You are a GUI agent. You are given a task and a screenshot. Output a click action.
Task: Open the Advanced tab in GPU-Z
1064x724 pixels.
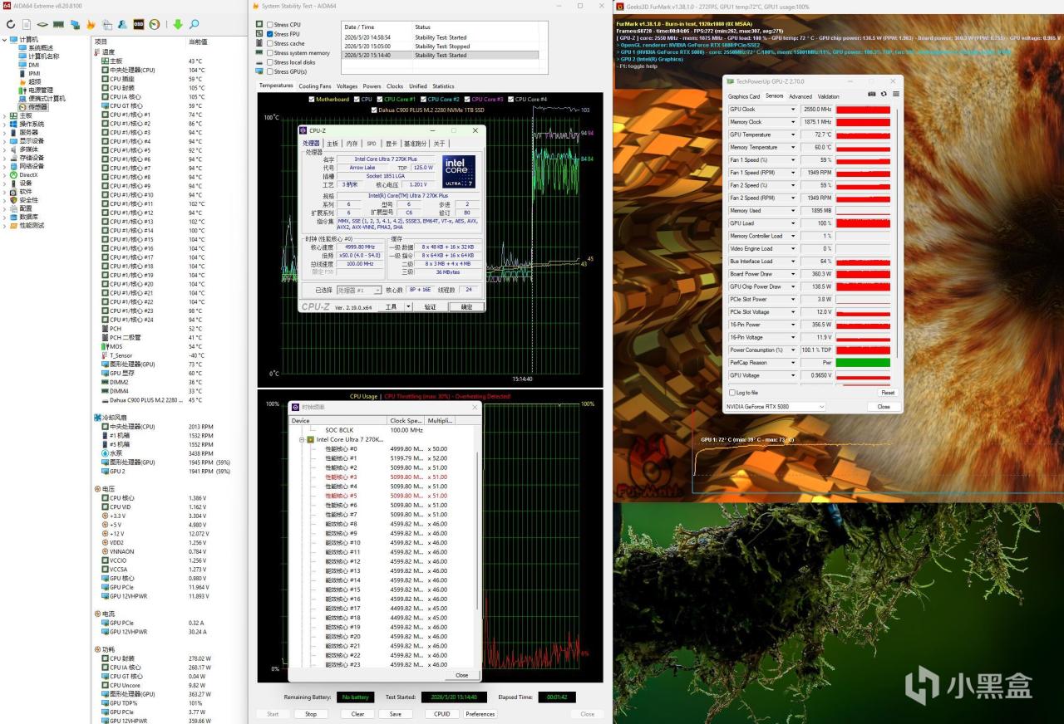pyautogui.click(x=800, y=96)
